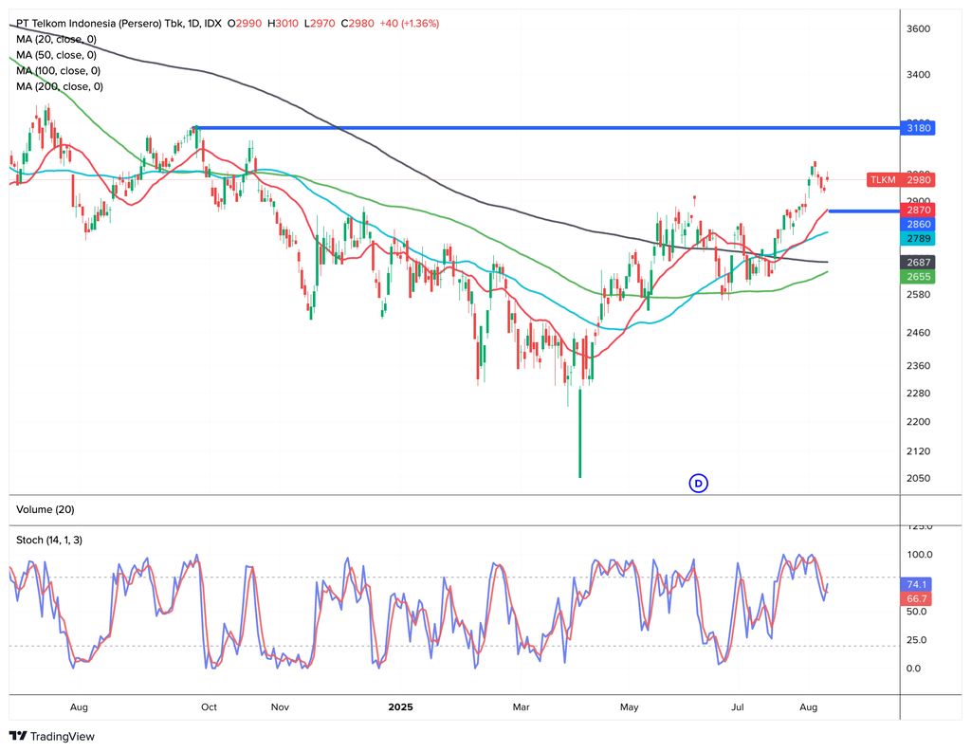Screen dimensions: 971x752
Task: Click the 2580 price axis label
Action: 918,294
